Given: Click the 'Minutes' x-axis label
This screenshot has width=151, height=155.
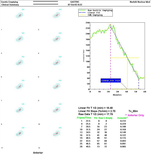Looking at the screenshot, I should (117, 95).
